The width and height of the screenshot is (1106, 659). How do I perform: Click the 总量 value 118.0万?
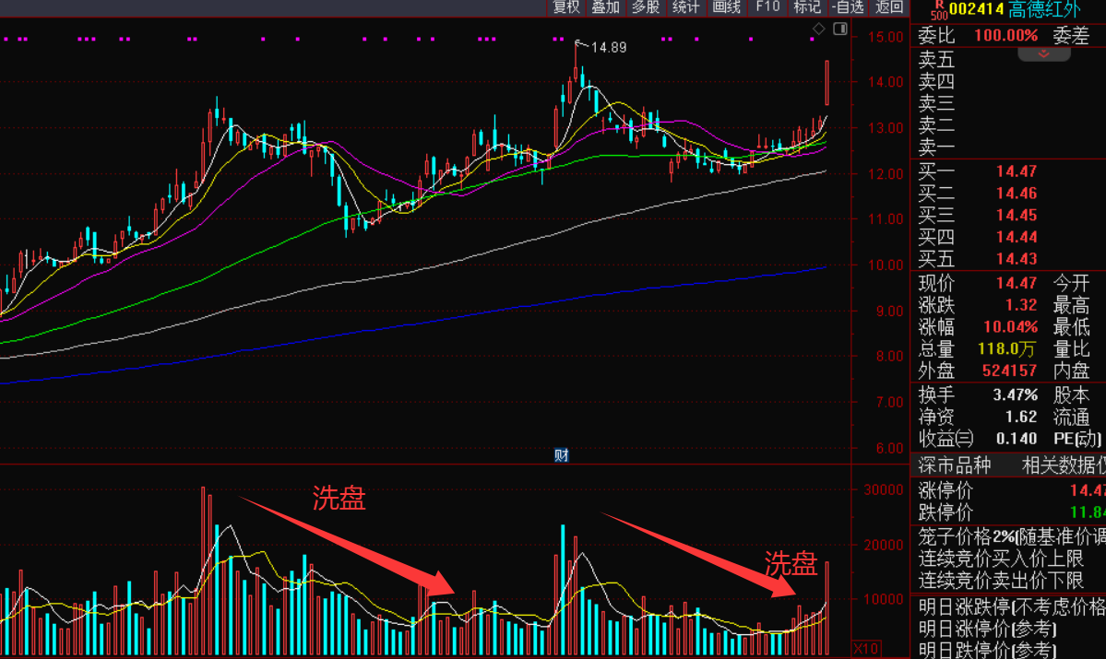pos(1006,349)
